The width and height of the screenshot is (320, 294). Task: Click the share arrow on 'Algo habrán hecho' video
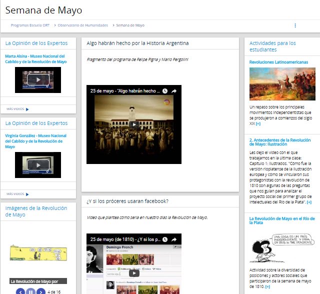(174, 91)
